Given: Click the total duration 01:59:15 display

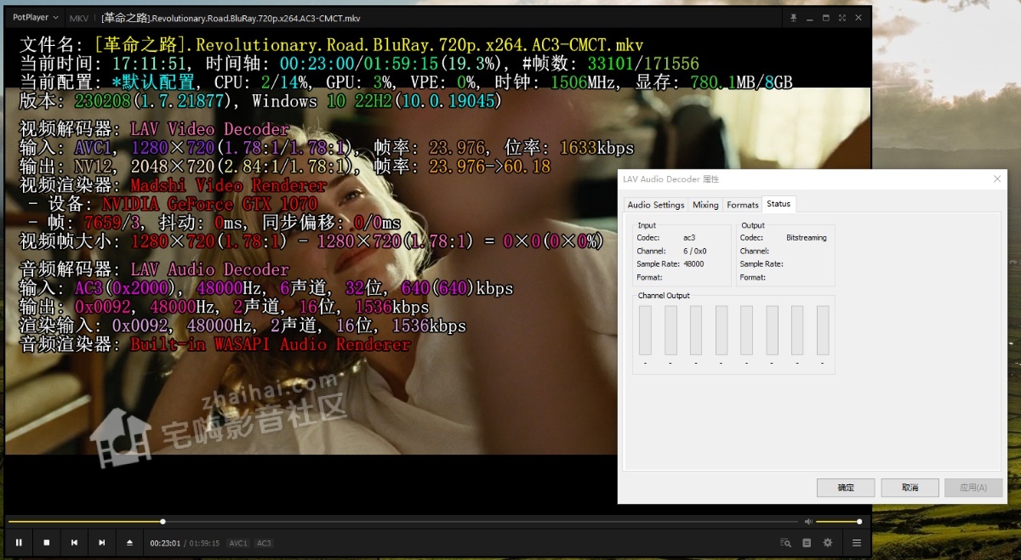Looking at the screenshot, I should click(204, 543).
